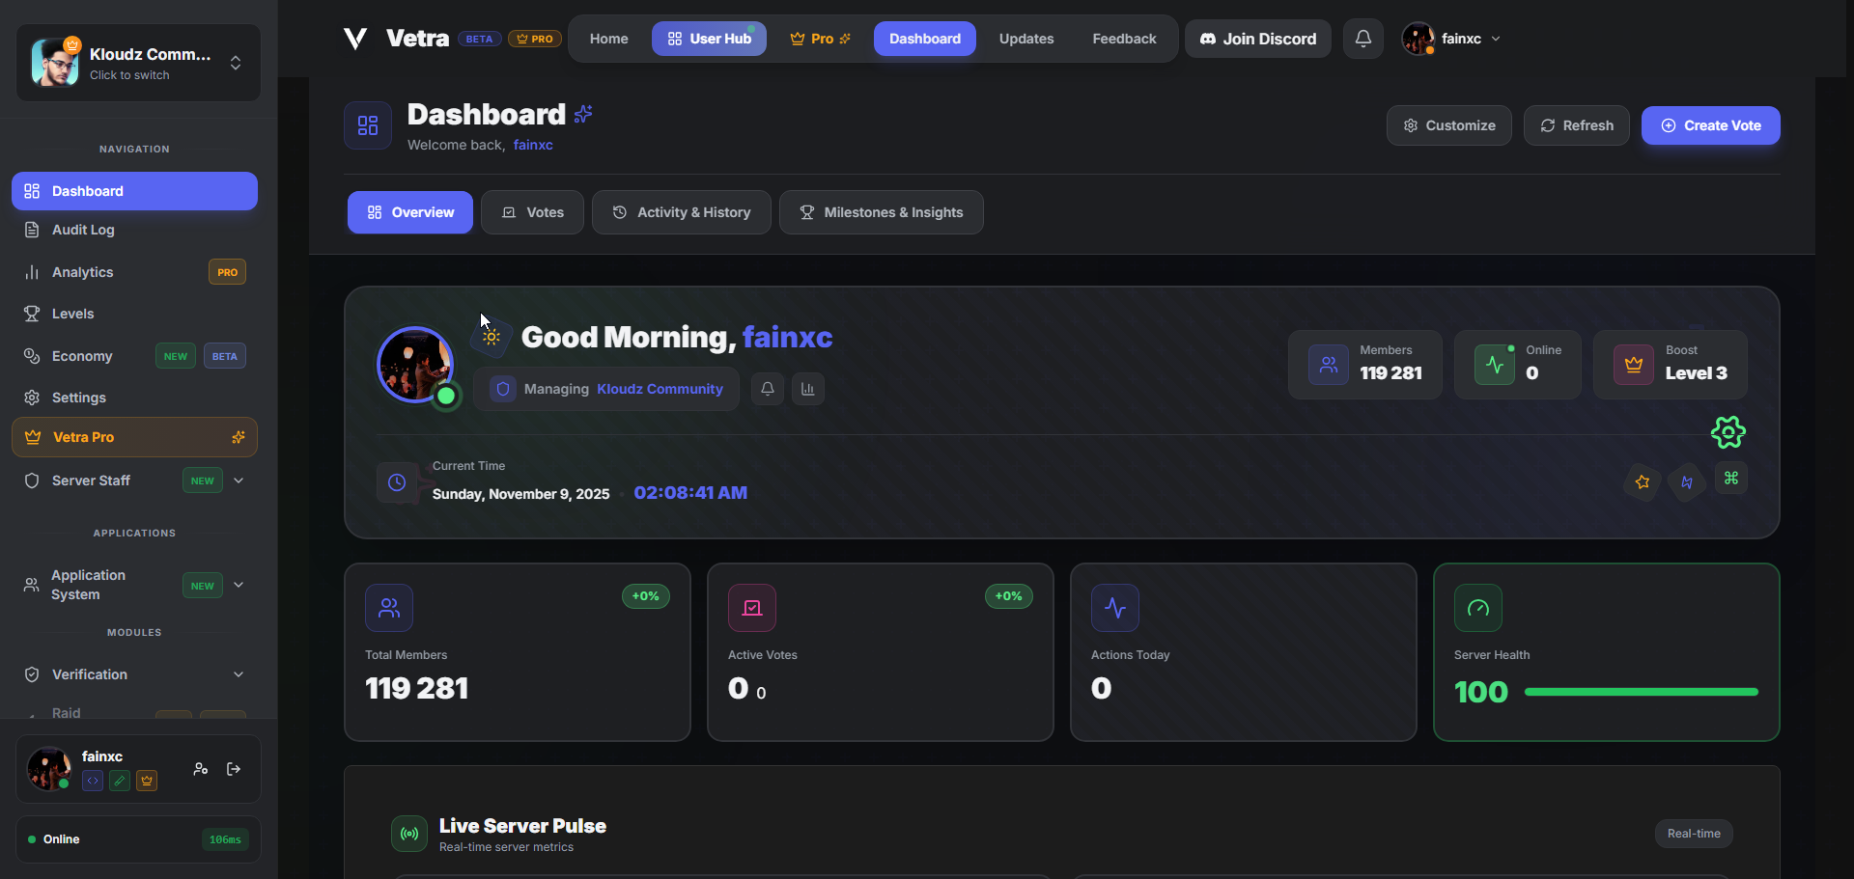
Task: Select the Analytics sidebar icon
Action: click(x=30, y=272)
